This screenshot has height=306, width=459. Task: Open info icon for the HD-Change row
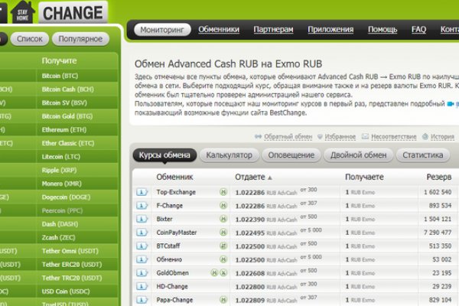[142, 286]
